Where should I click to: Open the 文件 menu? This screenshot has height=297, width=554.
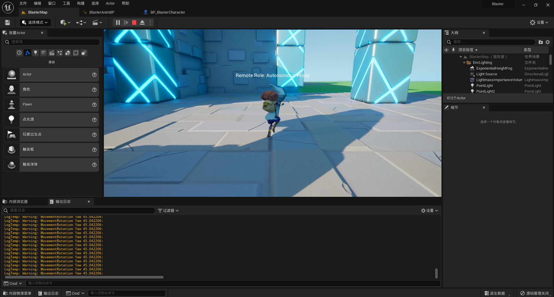pyautogui.click(x=23, y=3)
